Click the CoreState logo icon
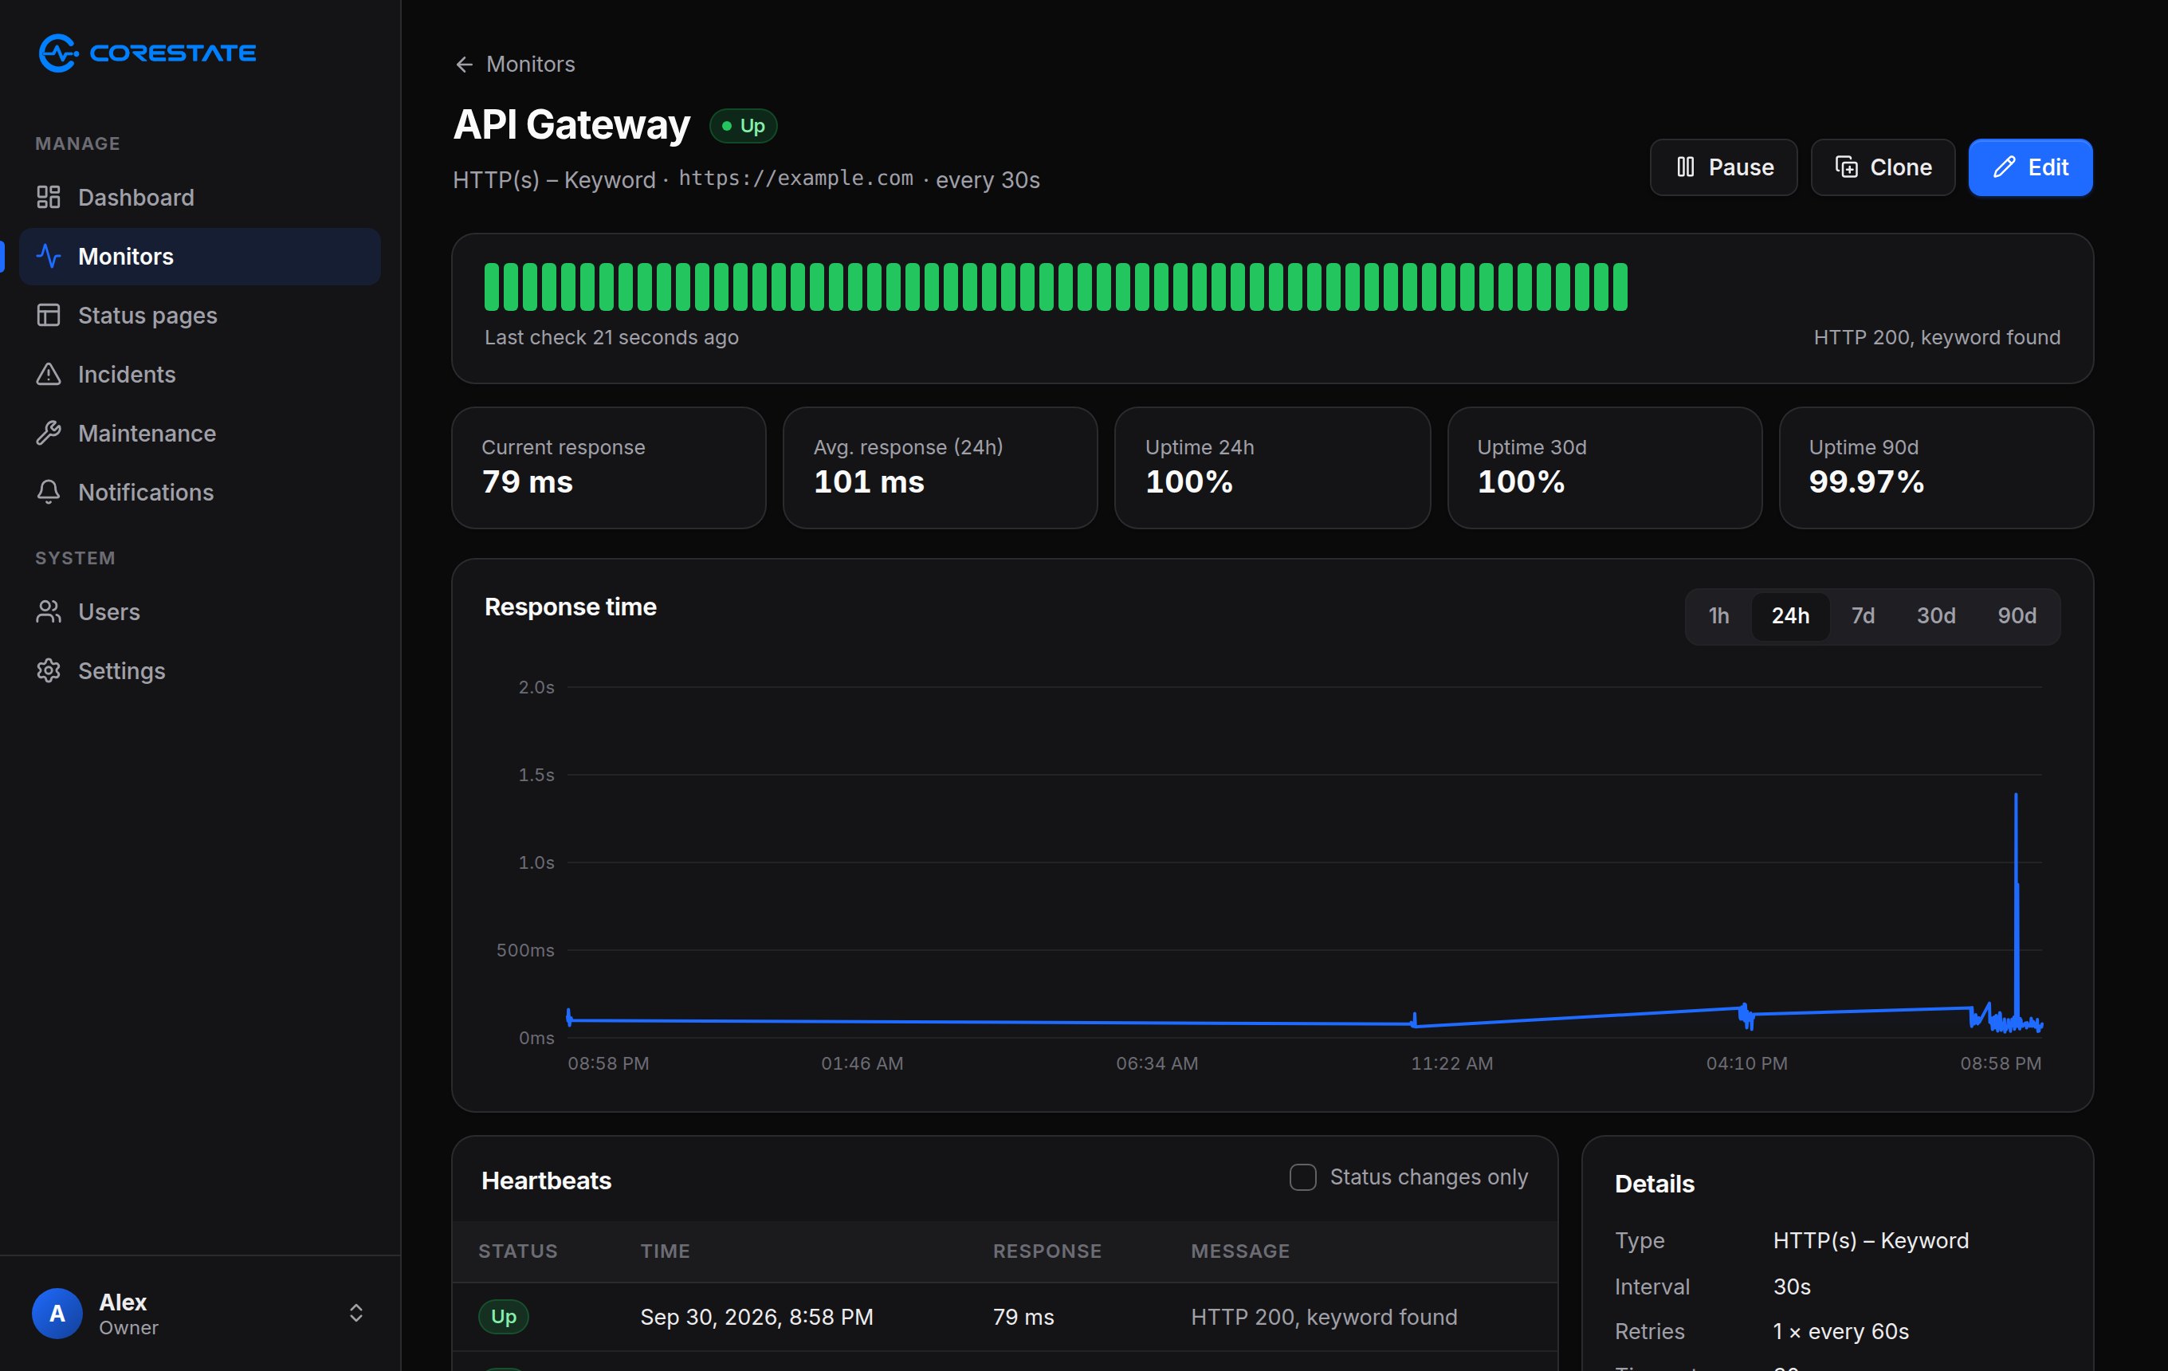This screenshot has height=1371, width=2168. [x=57, y=53]
